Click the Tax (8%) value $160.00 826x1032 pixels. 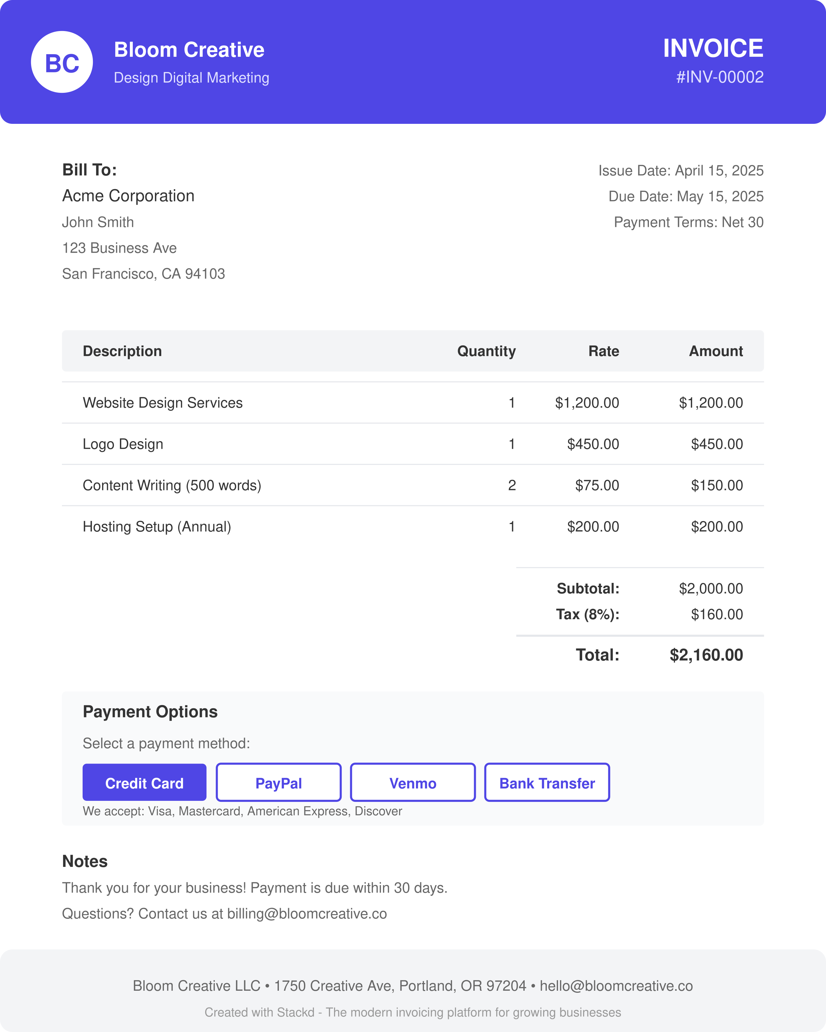(717, 614)
